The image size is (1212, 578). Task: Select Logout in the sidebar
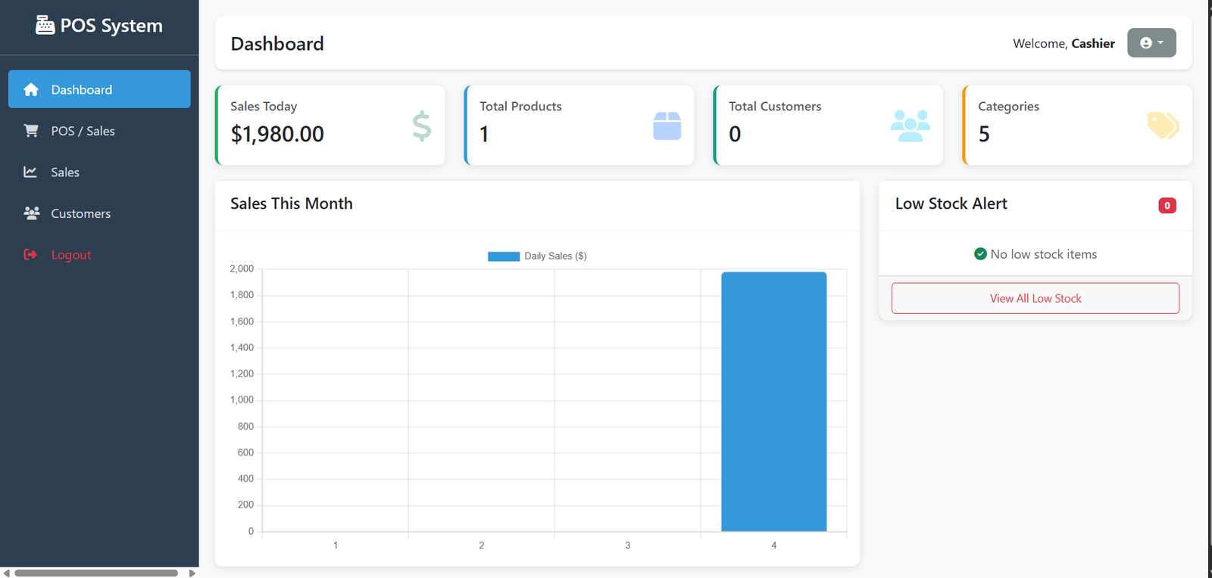(71, 255)
